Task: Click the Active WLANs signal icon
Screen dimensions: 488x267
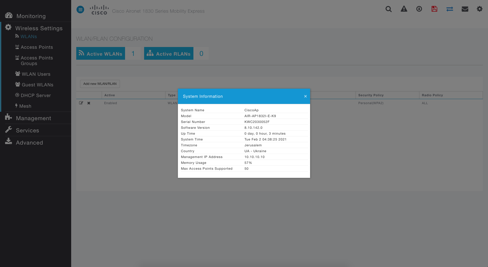Action: (x=81, y=53)
